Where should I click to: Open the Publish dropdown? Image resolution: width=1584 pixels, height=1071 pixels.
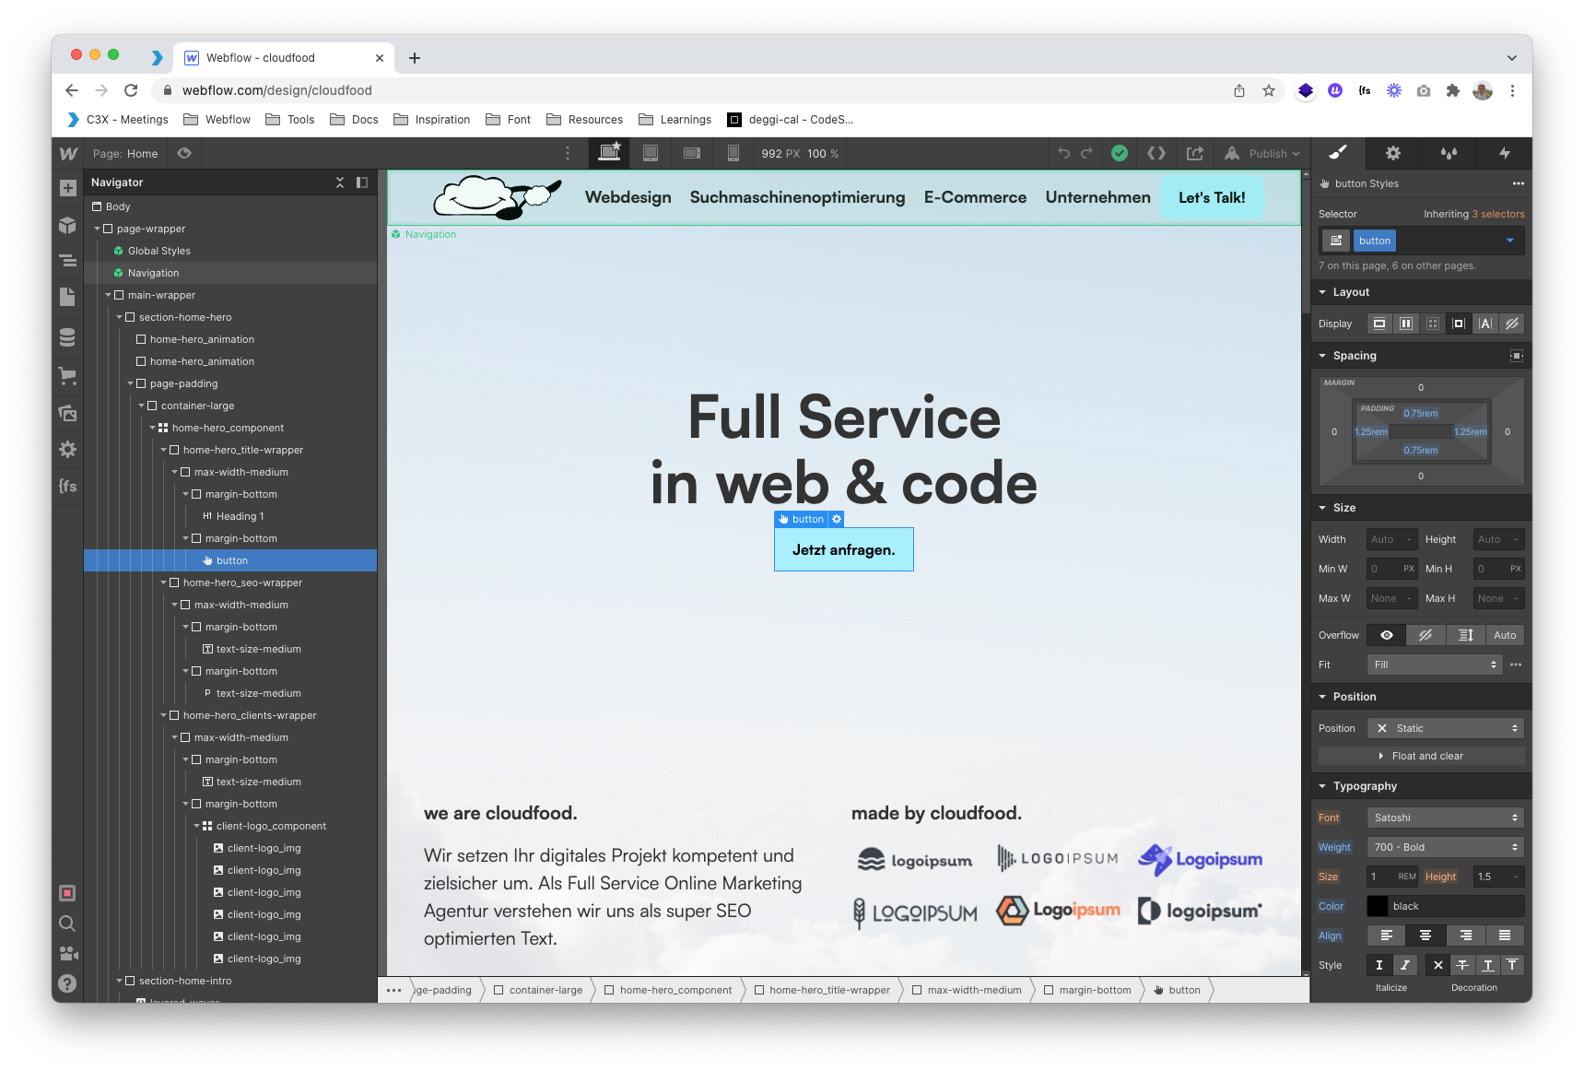coord(1263,153)
